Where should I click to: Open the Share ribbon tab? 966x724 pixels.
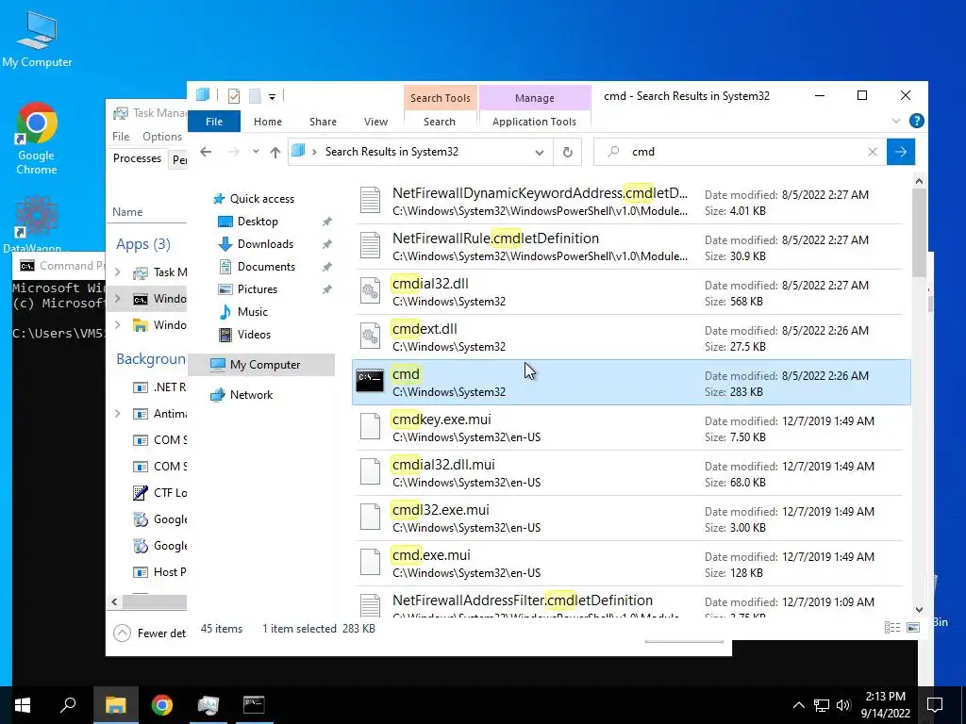(x=323, y=122)
